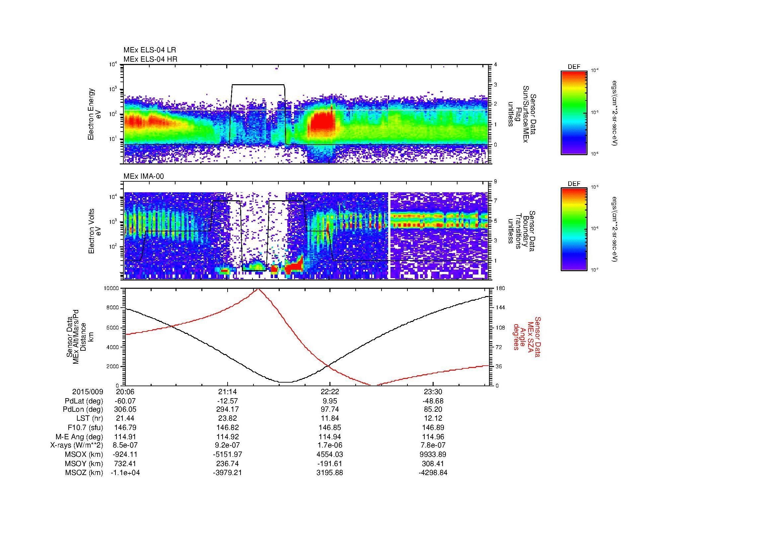The width and height of the screenshot is (776, 548).
Task: Click the 'Electron Volts eV' axis label
Action: pyautogui.click(x=94, y=231)
